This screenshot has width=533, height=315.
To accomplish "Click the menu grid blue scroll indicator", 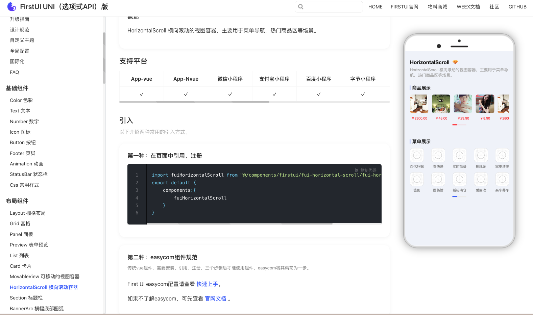I will (455, 196).
